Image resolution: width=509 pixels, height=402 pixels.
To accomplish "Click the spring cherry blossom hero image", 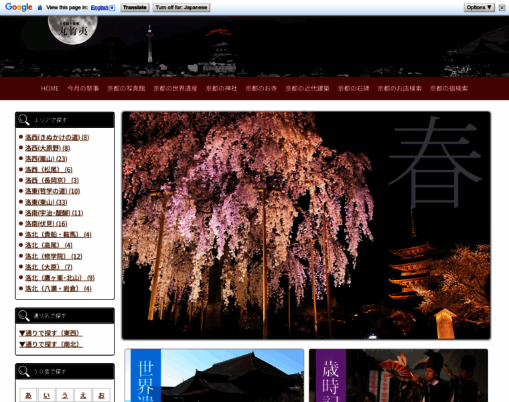I will [x=306, y=225].
